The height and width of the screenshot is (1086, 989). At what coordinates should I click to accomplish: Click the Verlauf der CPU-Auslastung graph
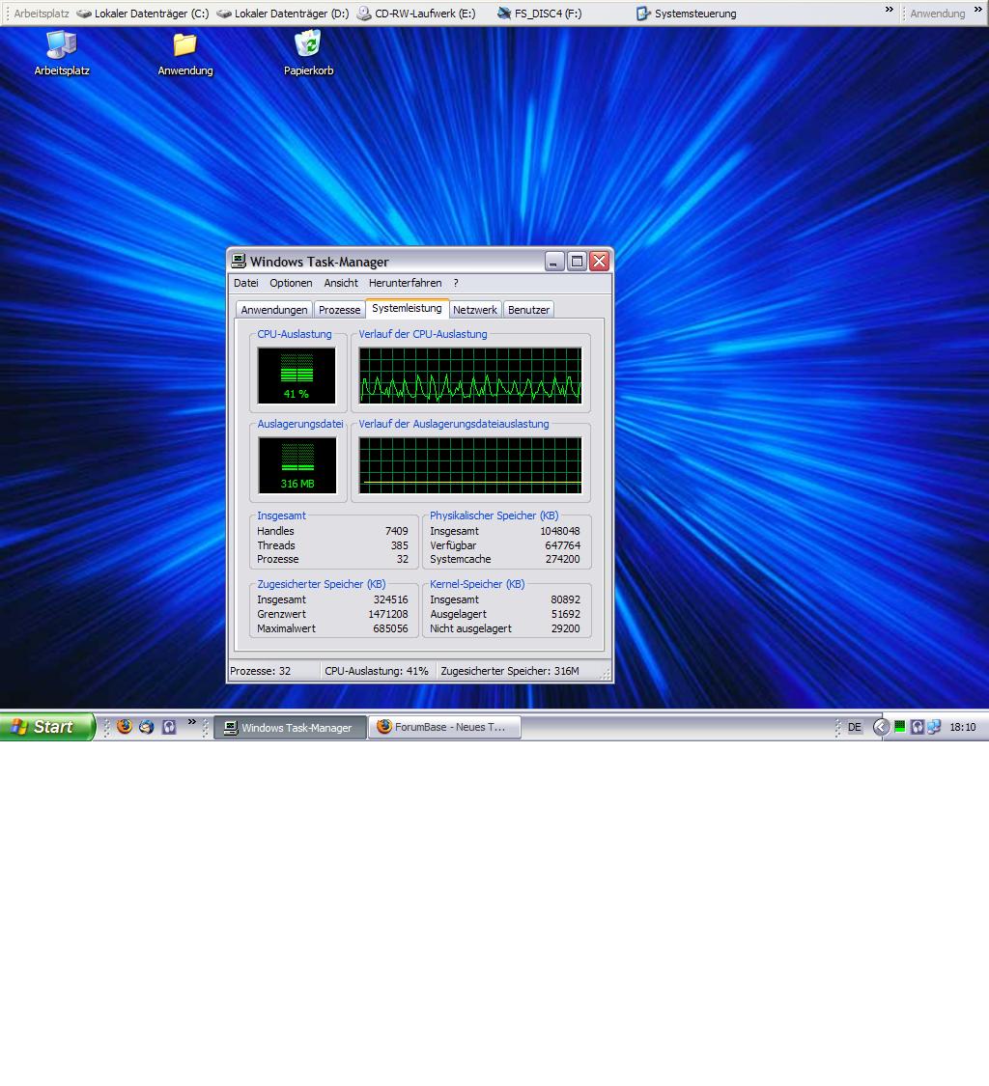coord(470,376)
